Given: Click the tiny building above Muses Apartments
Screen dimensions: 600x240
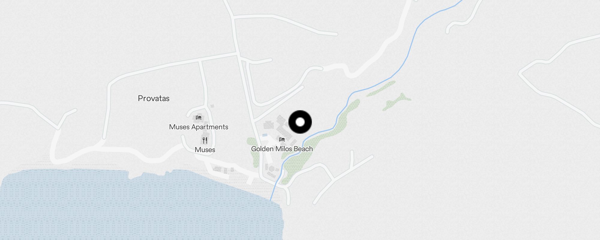Looking at the screenshot, I should 212,106.
